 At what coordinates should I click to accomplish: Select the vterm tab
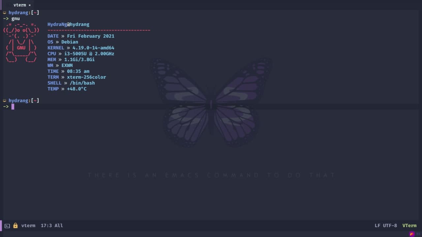pyautogui.click(x=19, y=5)
